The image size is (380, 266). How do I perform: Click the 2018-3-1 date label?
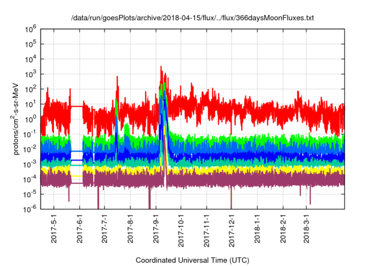(306, 229)
